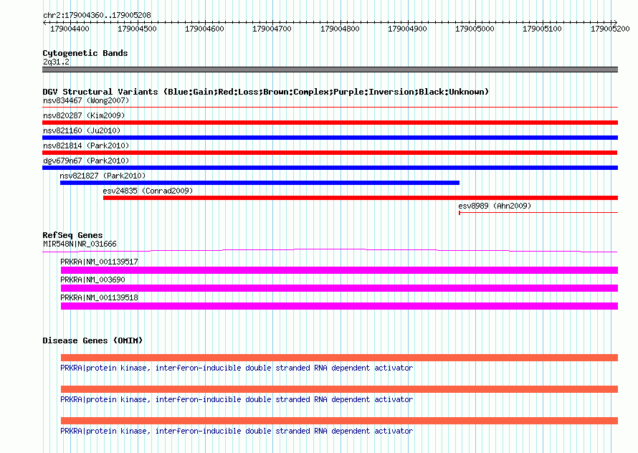Click ruler tick label 179005100

pos(542,29)
